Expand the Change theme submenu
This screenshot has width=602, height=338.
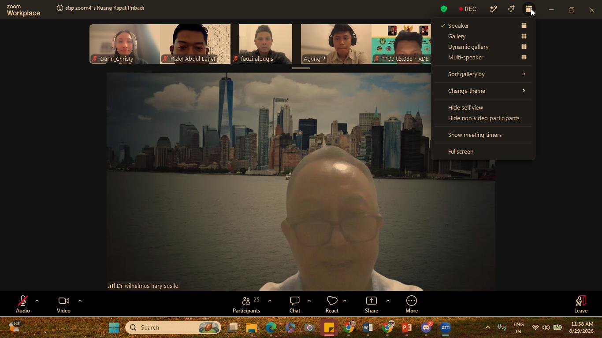click(483, 91)
